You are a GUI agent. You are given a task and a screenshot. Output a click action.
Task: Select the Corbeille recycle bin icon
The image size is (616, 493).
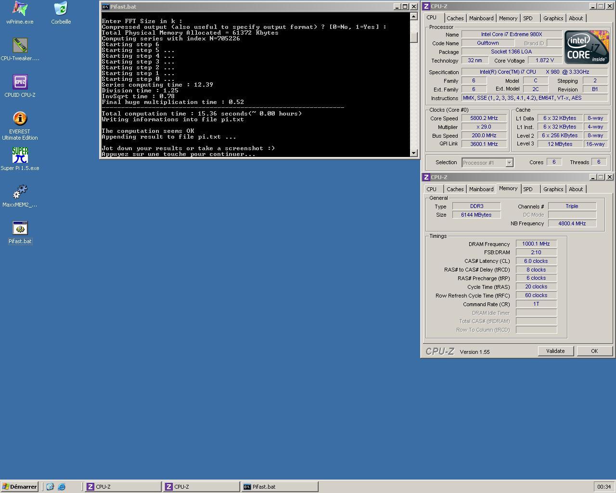coord(61,13)
